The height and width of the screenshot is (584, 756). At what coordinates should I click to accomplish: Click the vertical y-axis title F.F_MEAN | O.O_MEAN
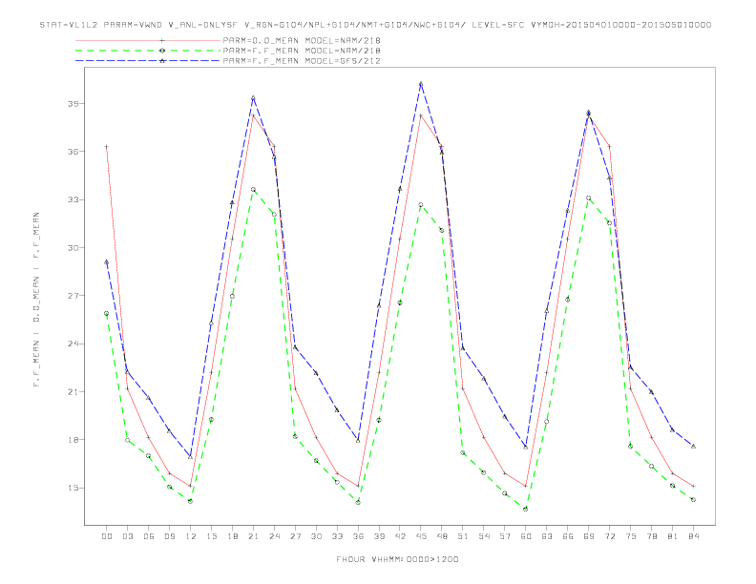[36, 300]
